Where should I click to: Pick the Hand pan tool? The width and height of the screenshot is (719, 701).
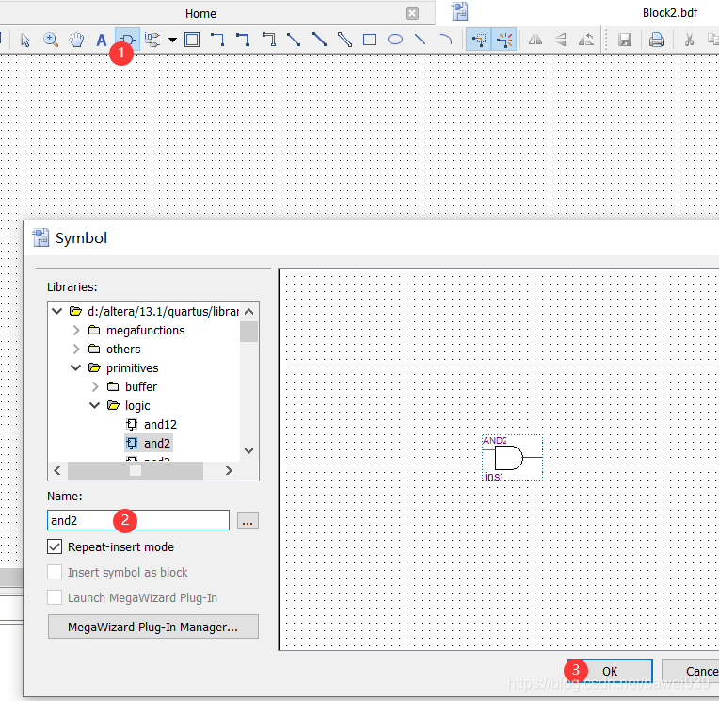click(76, 40)
